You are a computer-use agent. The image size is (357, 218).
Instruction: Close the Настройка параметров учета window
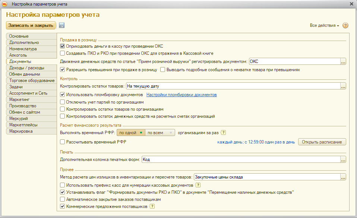pos(351,4)
